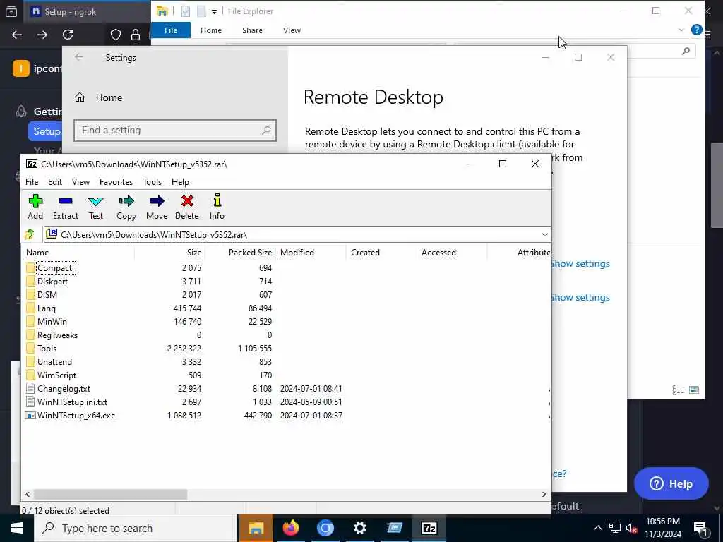Select the WimScript folder
This screenshot has width=723, height=542.
coord(56,375)
